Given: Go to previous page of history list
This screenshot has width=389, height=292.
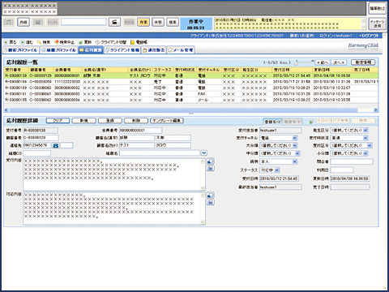Looking at the screenshot, I should coord(323,62).
